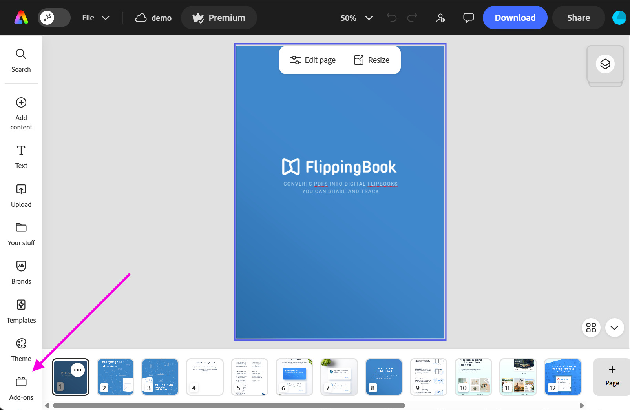Open the Search panel in sidebar
This screenshot has height=410, width=630.
click(21, 60)
